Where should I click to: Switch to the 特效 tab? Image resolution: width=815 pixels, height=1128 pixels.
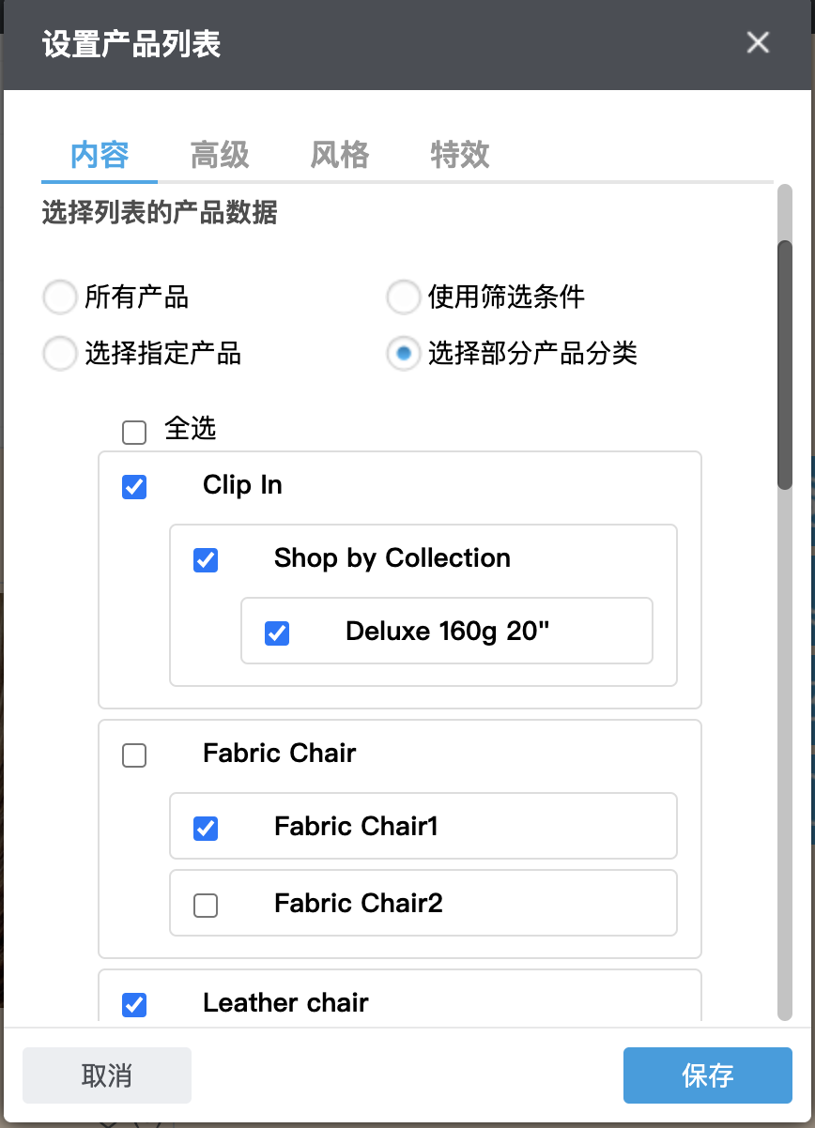[x=459, y=156]
